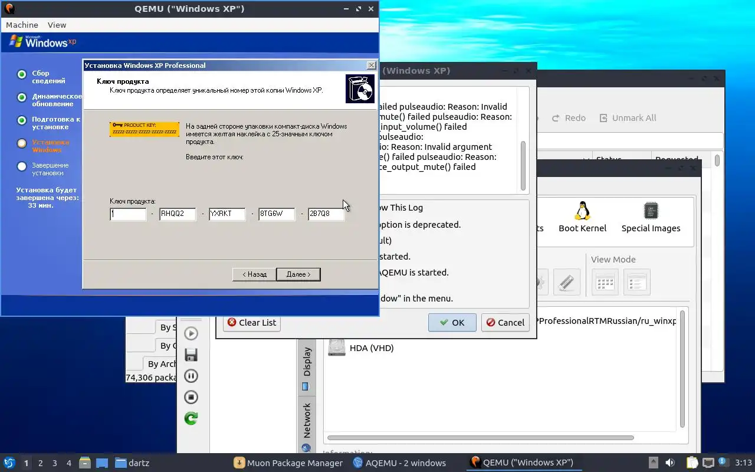Click the Установка Windows step indicator
The height and width of the screenshot is (472, 755).
point(22,143)
